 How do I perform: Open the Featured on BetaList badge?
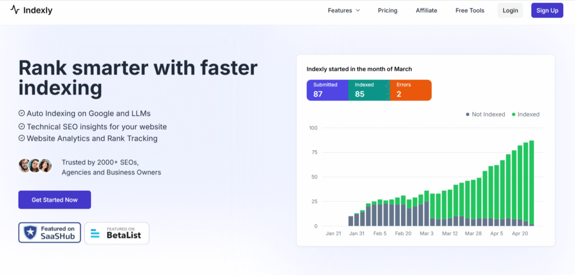117,233
